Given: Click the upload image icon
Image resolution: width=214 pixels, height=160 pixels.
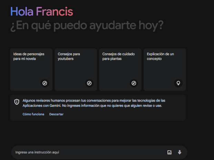Looking at the screenshot, I should 169,152.
